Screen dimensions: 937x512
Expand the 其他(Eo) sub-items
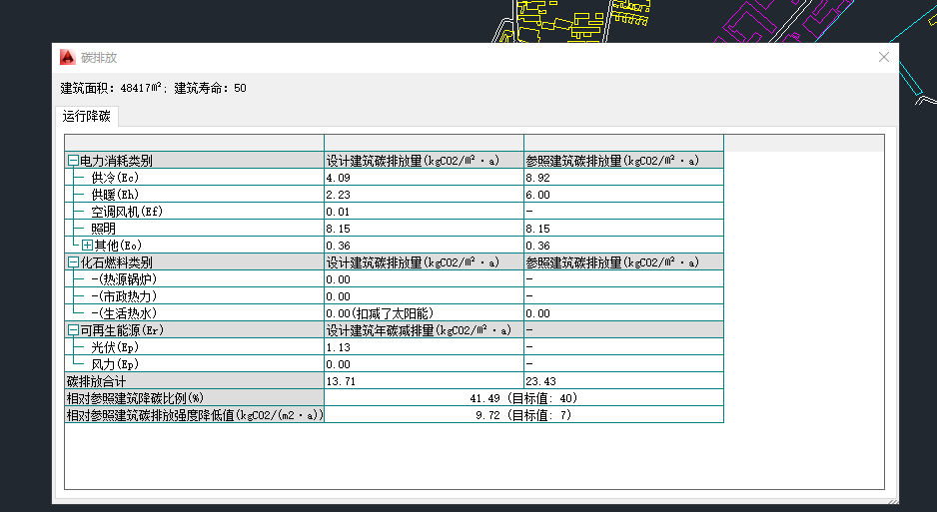pyautogui.click(x=87, y=246)
